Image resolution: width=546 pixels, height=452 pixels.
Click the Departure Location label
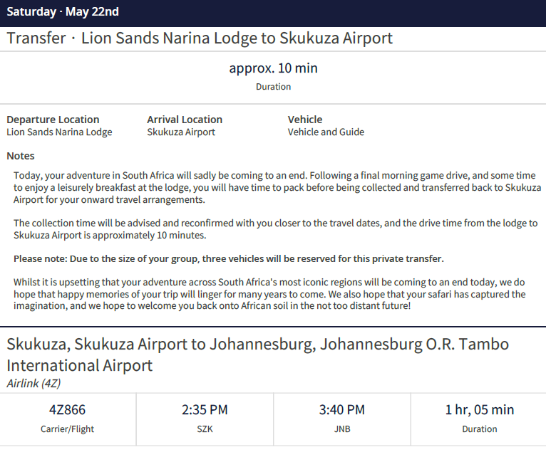53,120
